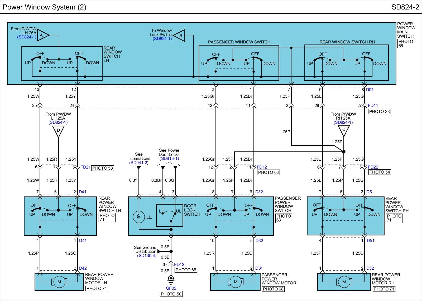Click the rear power window motor RH symbol
Screen dimensions: 422x301
click(x=344, y=282)
